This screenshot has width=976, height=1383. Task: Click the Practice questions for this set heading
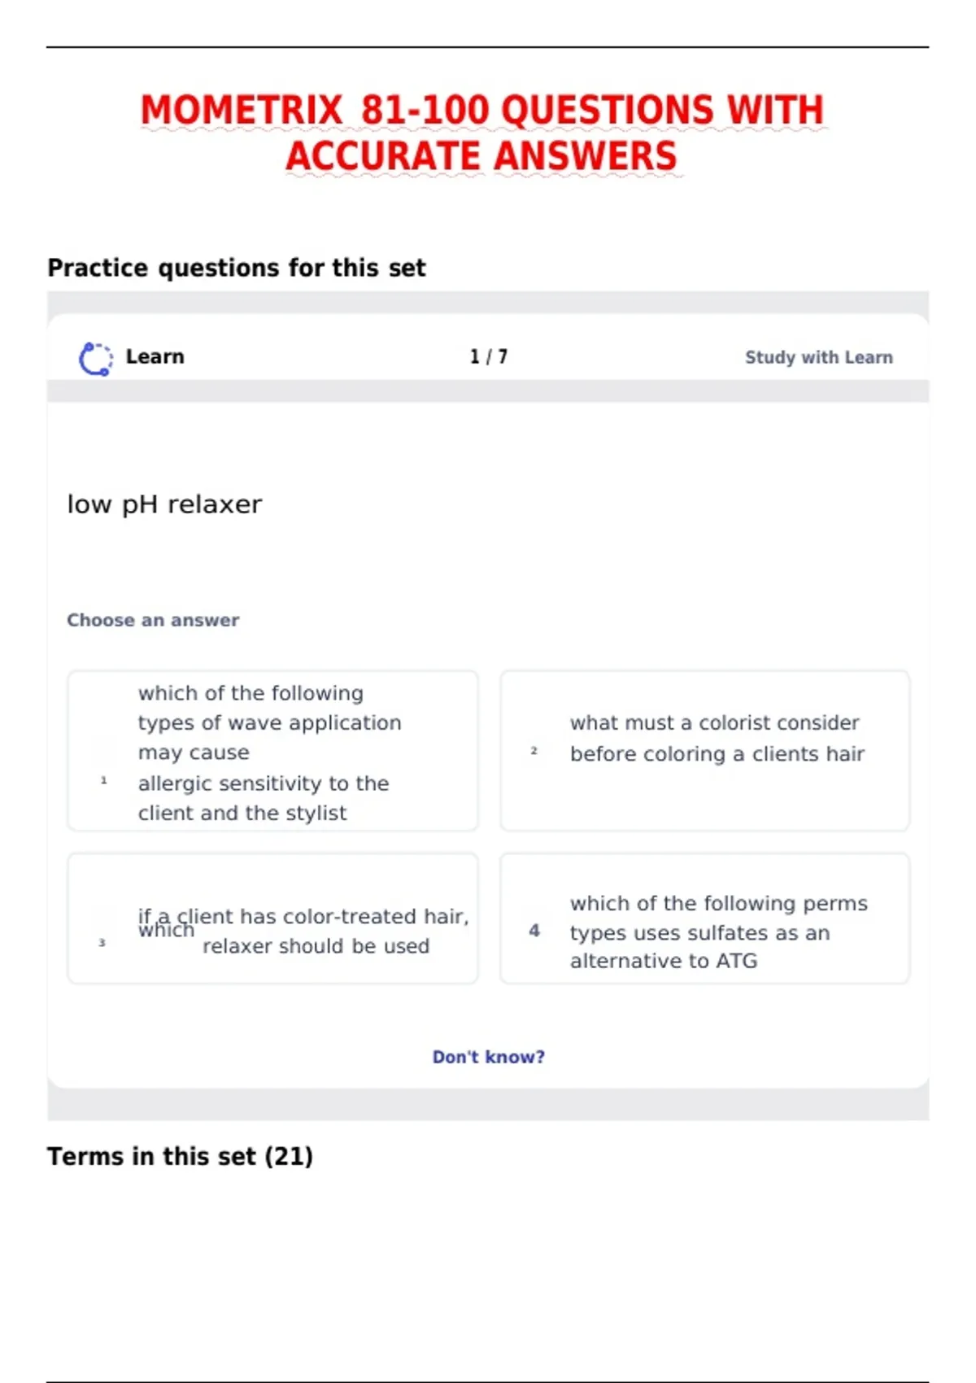click(x=237, y=268)
